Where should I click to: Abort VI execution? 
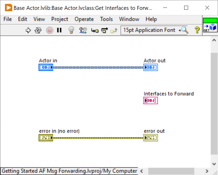click(49, 30)
